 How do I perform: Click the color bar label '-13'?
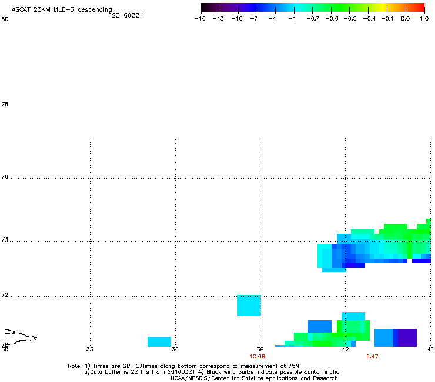click(x=218, y=19)
